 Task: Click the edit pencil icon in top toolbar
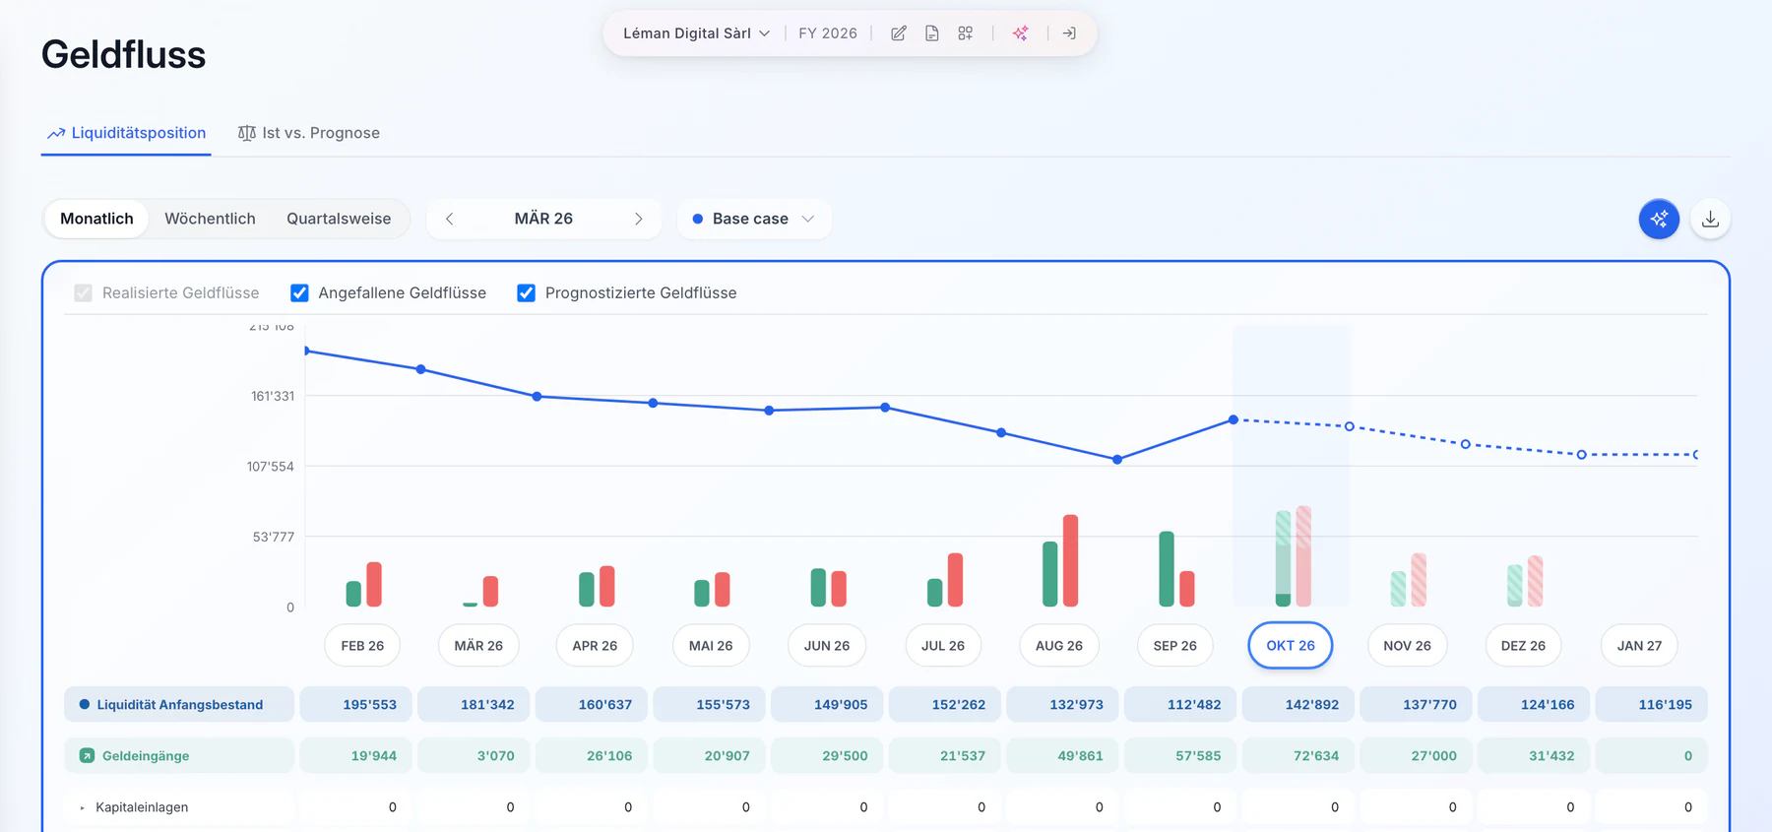pyautogui.click(x=899, y=33)
